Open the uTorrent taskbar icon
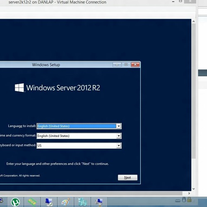 coord(15,202)
